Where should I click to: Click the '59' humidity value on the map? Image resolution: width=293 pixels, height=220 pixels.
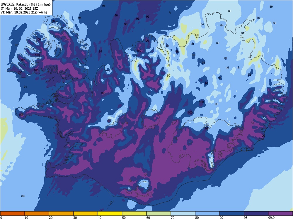tap(197, 35)
